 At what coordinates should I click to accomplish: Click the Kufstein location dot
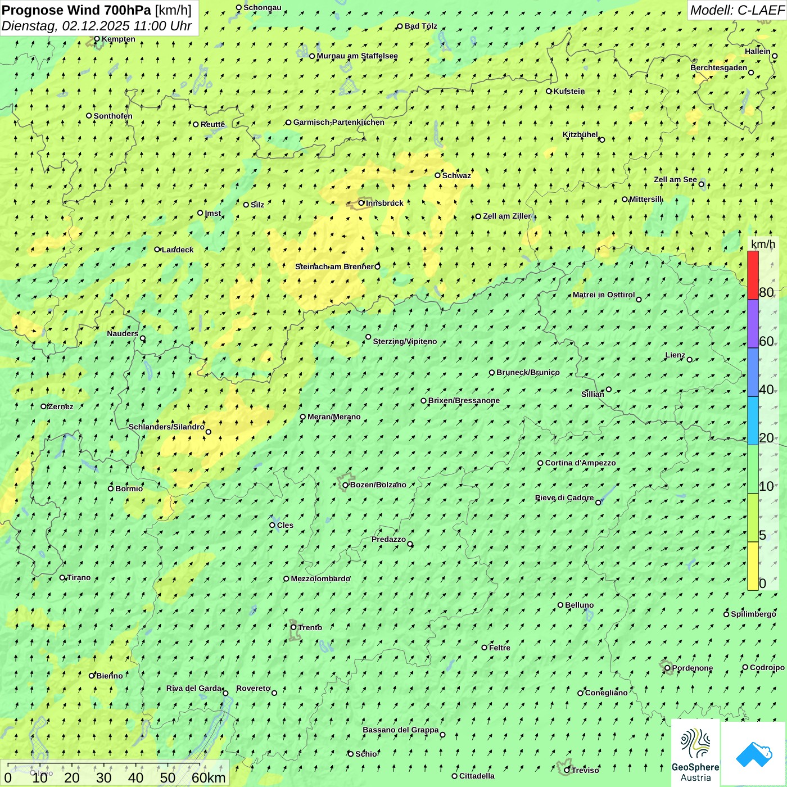pos(549,91)
